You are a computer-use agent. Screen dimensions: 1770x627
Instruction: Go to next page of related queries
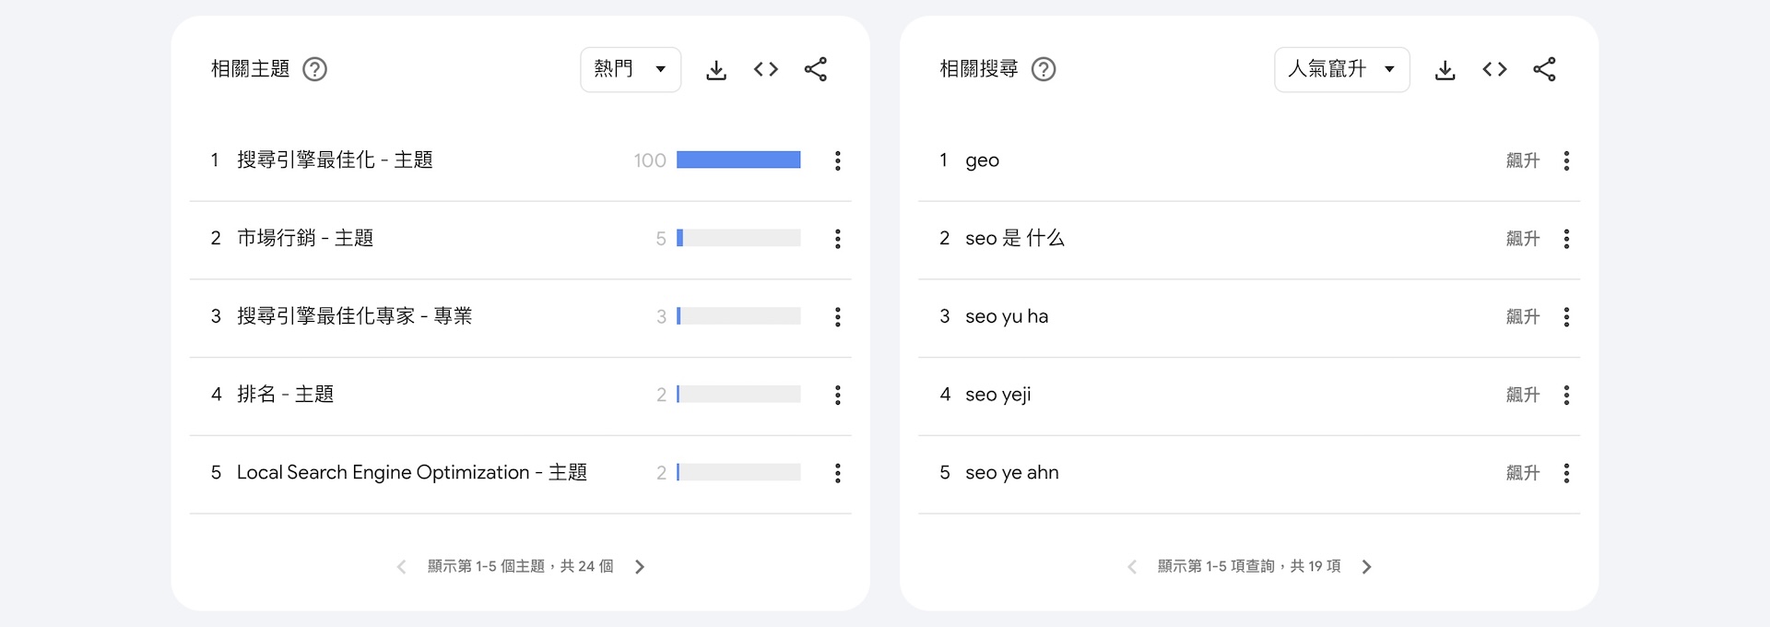tap(1367, 567)
